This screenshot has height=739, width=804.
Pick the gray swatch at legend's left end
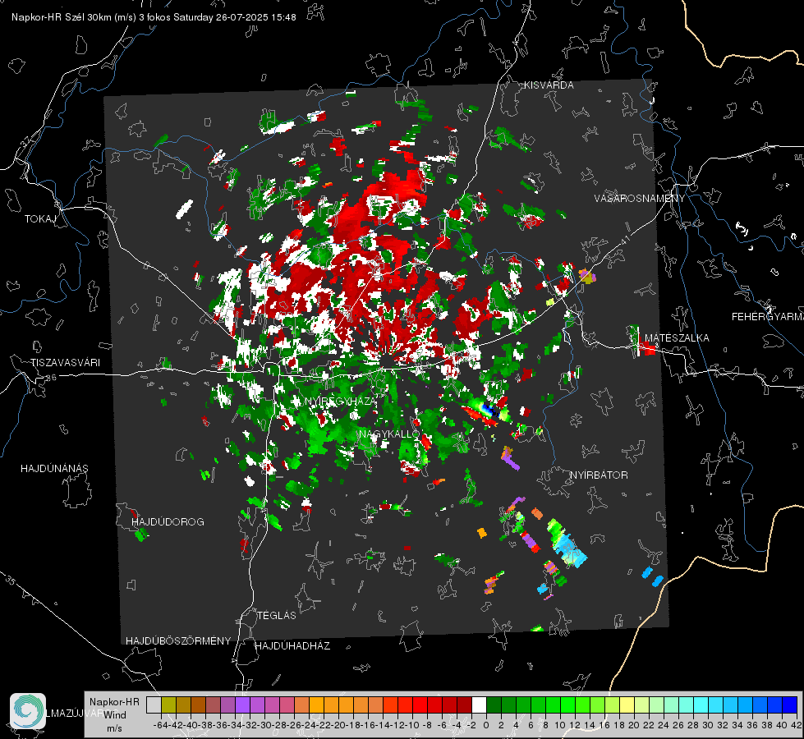pyautogui.click(x=154, y=705)
